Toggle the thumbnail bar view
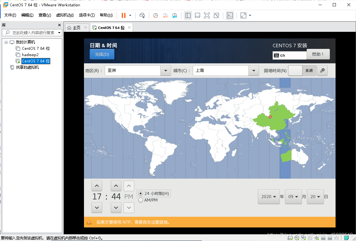This screenshot has width=356, height=241. point(197,15)
